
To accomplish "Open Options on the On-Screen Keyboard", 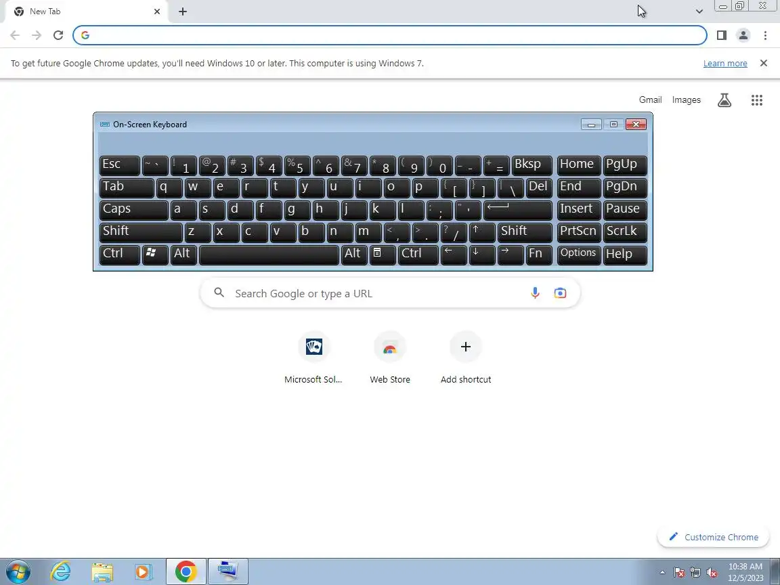I will 579,255.
